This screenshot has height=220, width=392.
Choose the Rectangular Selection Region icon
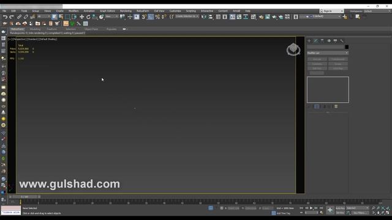67,16
